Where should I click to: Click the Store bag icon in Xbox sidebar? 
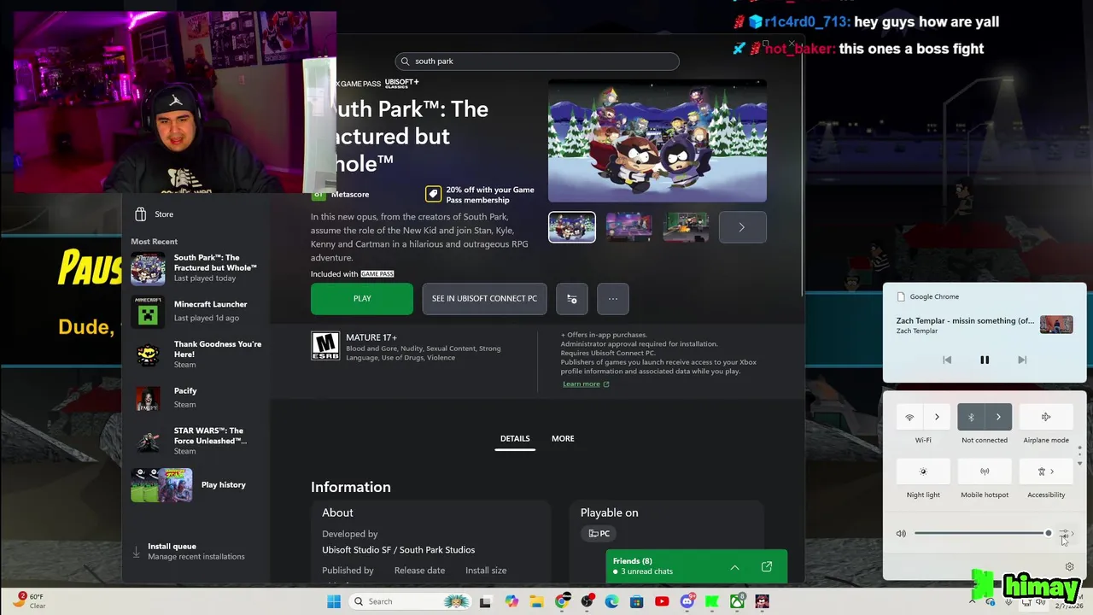(141, 214)
